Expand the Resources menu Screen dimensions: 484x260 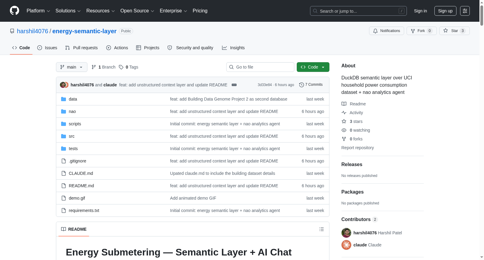click(100, 11)
